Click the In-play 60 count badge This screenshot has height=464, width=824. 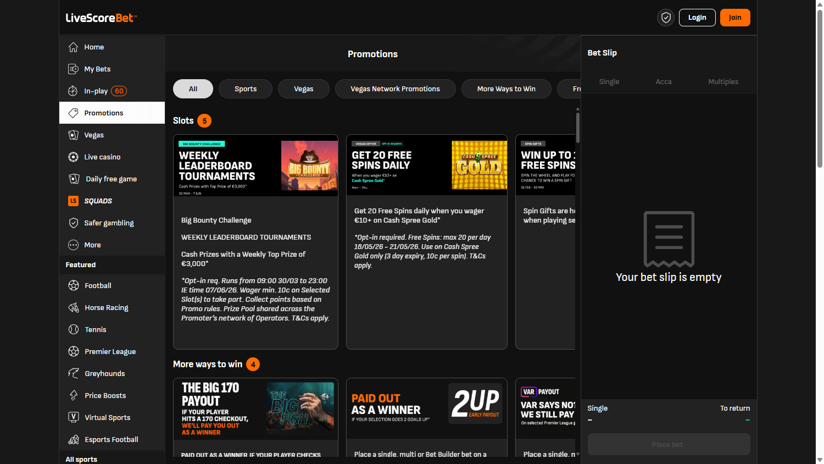(x=119, y=91)
